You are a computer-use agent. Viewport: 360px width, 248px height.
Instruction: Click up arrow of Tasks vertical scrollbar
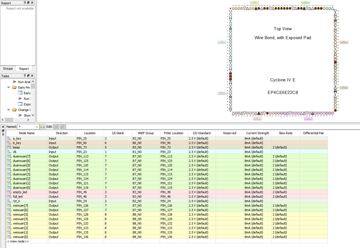[33, 81]
